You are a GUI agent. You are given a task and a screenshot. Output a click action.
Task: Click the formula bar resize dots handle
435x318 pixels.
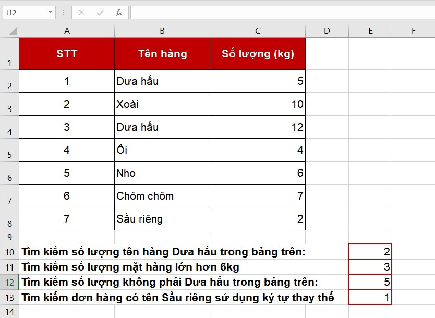click(x=64, y=13)
